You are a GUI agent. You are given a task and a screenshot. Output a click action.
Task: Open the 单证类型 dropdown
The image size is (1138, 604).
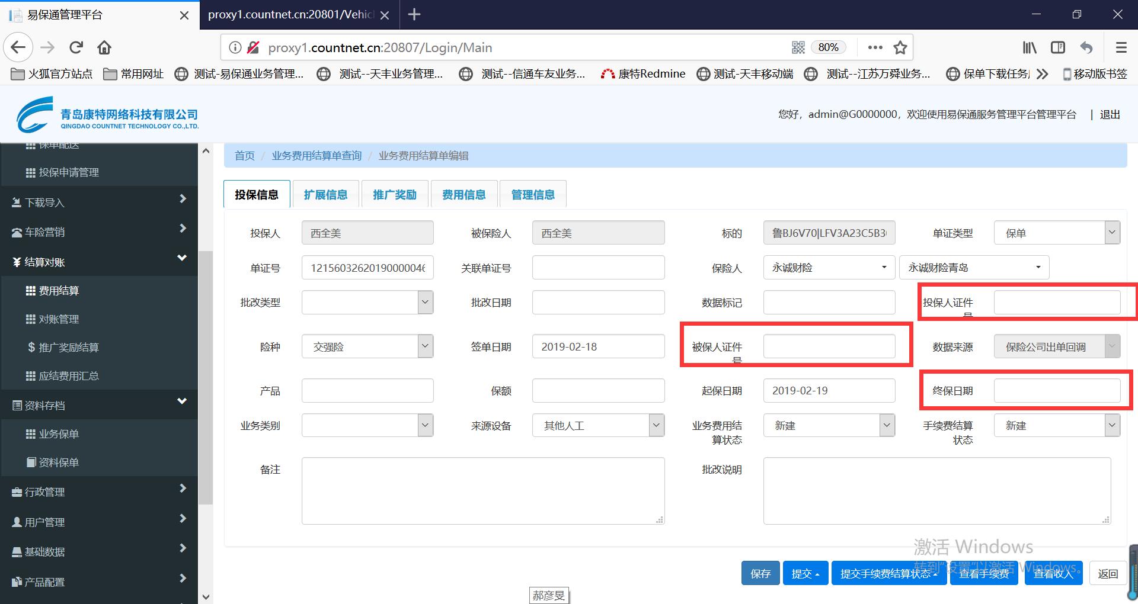[1056, 233]
